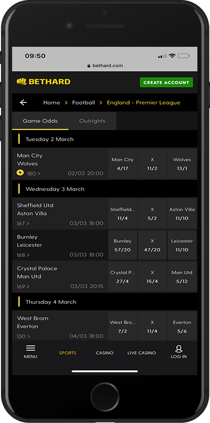
Task: Tap the battery icon in status bar
Action: pos(184,56)
